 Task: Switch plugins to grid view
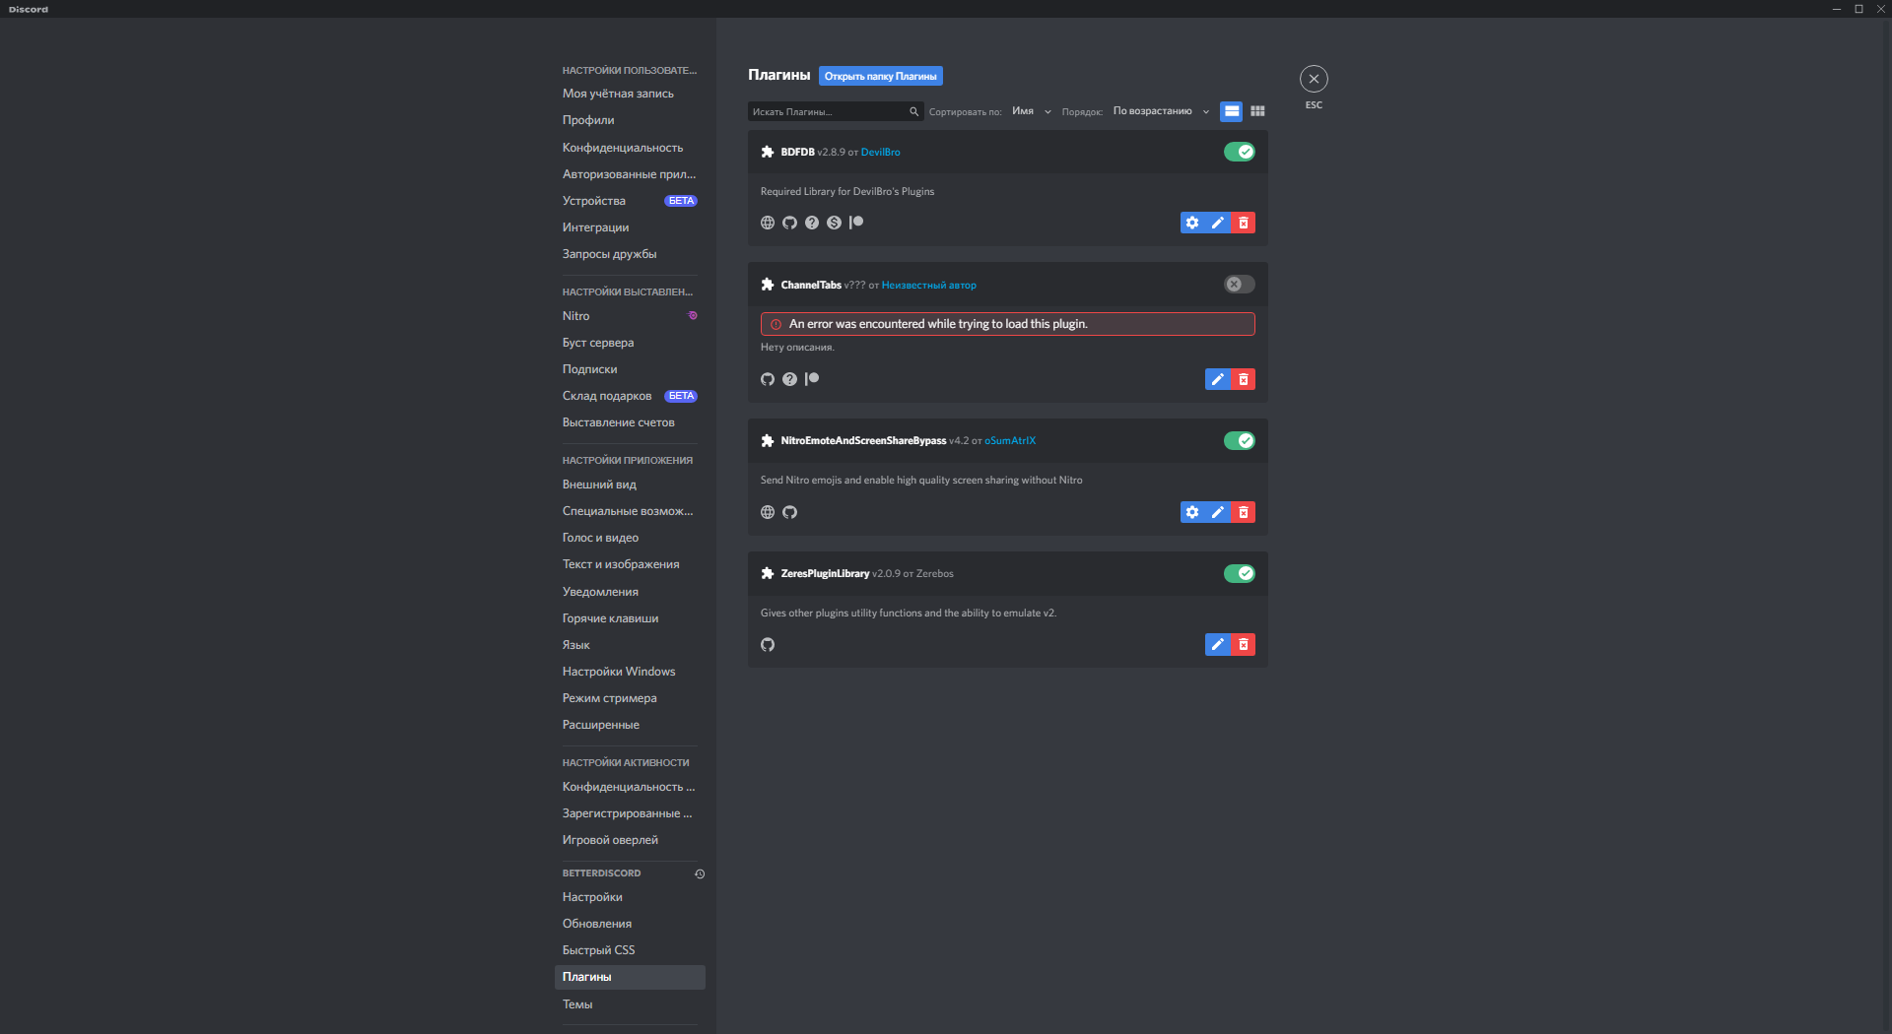pyautogui.click(x=1257, y=111)
